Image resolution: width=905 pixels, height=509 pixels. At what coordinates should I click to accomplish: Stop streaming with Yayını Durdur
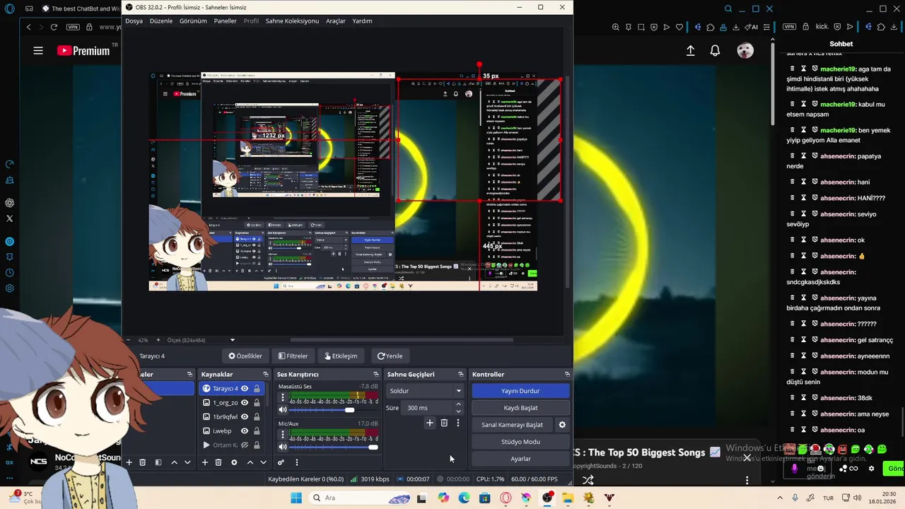pyautogui.click(x=520, y=391)
